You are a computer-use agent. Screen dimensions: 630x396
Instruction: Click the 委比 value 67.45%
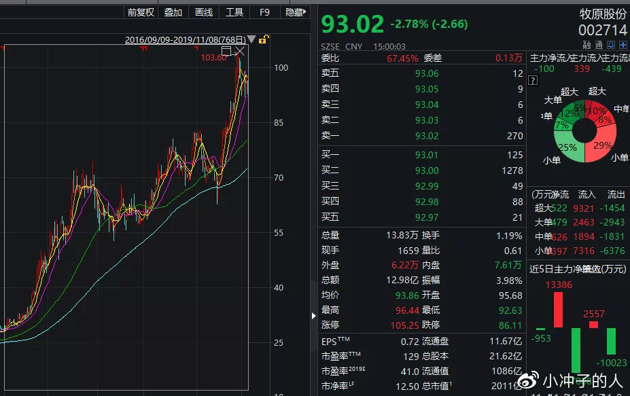pyautogui.click(x=402, y=58)
